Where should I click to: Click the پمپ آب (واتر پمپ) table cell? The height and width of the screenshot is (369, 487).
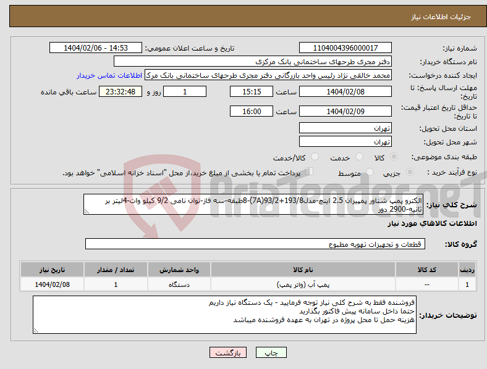(x=303, y=284)
